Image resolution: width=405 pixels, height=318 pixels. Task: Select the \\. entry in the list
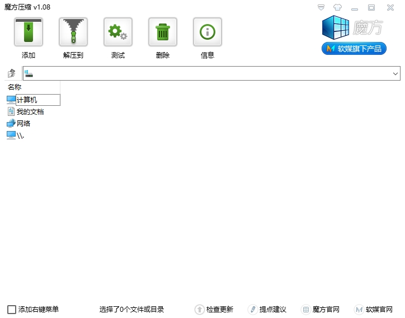[x=20, y=135]
